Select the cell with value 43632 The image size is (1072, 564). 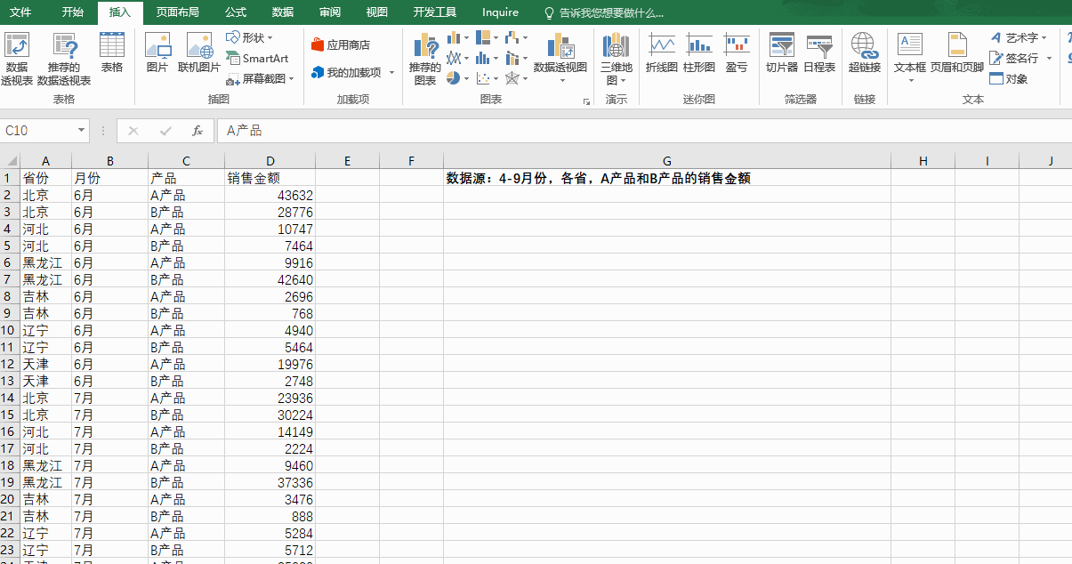(270, 195)
